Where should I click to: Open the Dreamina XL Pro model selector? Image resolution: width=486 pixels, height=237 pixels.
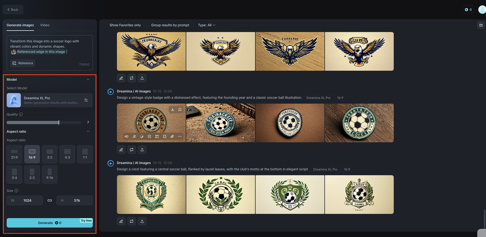[x=50, y=100]
